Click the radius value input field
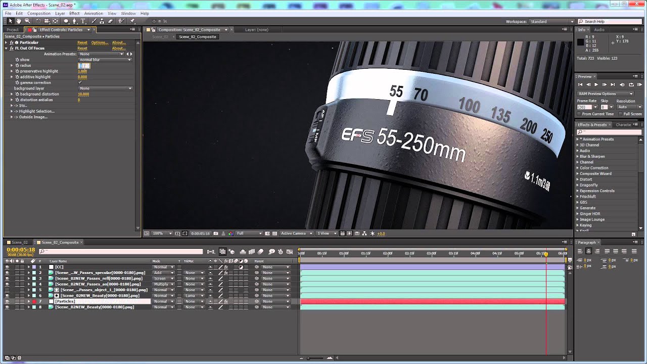647x364 pixels. point(84,65)
